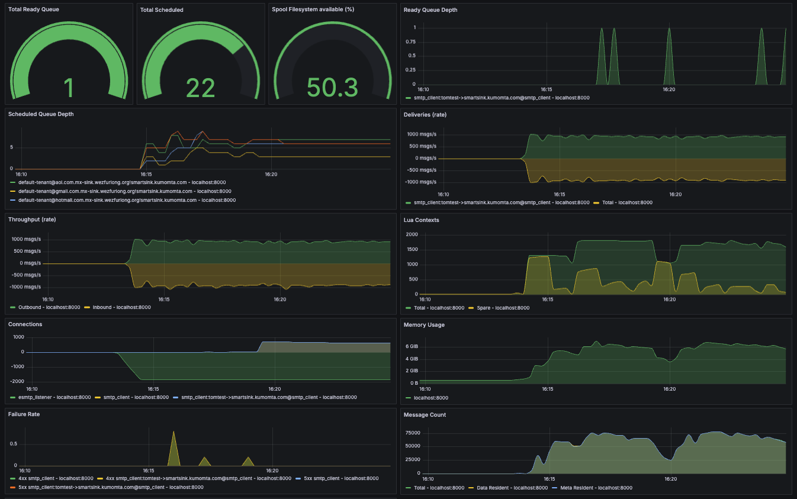Viewport: 797px width, 499px height.
Task: Click the yellow color swatch for Inbound
Action: coord(88,308)
